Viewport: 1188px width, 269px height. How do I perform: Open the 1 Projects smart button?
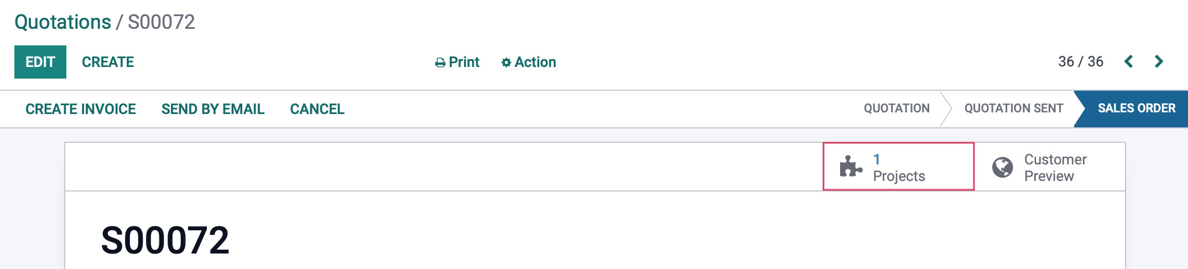tap(899, 167)
